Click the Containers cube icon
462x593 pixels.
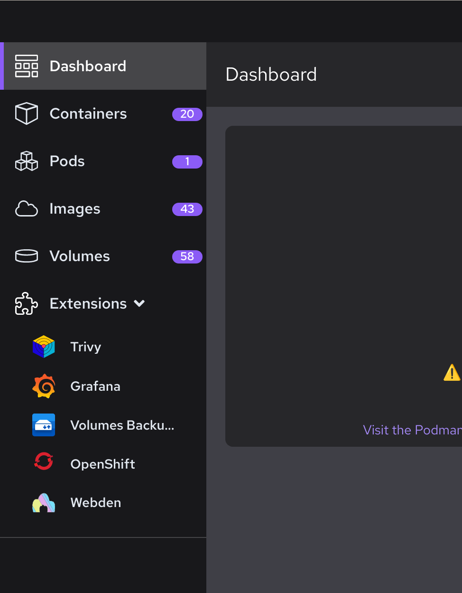click(x=27, y=113)
